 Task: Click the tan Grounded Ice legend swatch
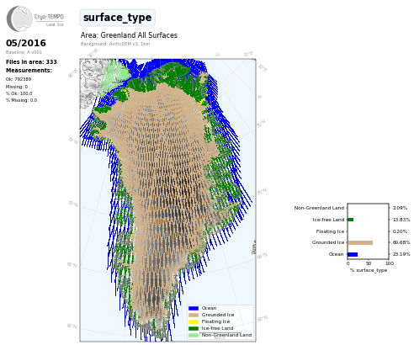coord(194,315)
